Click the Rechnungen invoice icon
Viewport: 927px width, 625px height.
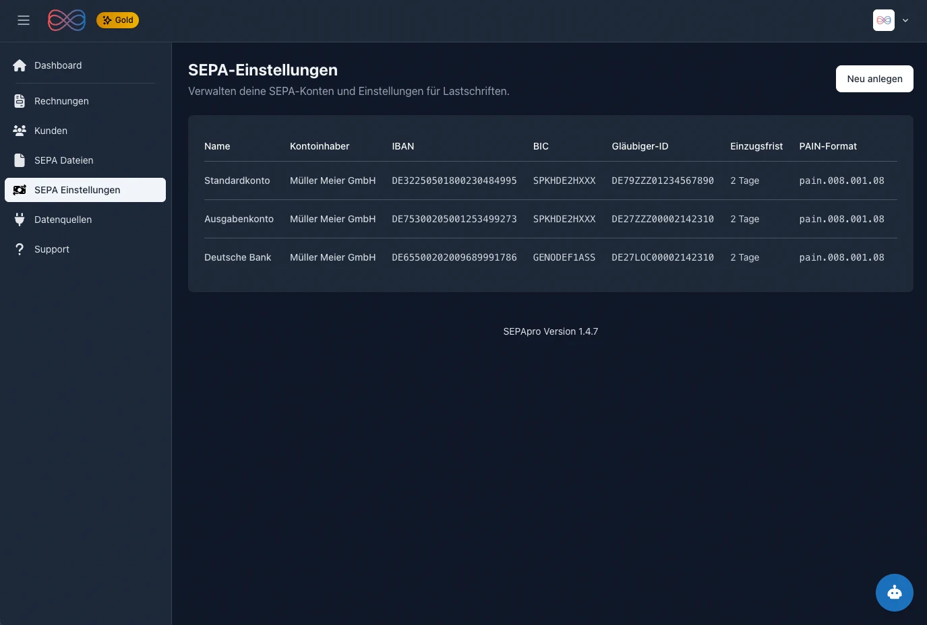point(20,100)
